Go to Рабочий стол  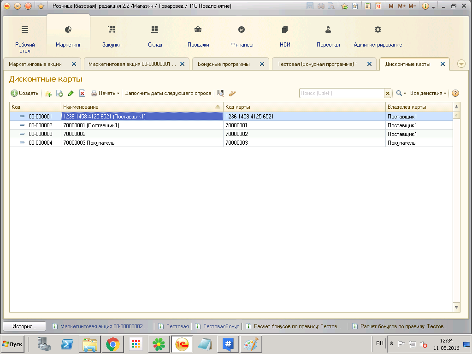tap(25, 39)
